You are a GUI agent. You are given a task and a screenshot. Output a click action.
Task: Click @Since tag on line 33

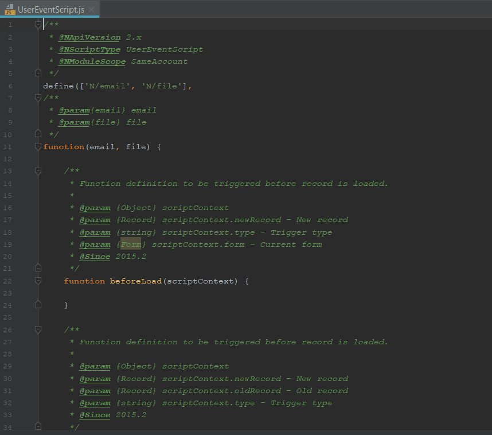click(95, 415)
